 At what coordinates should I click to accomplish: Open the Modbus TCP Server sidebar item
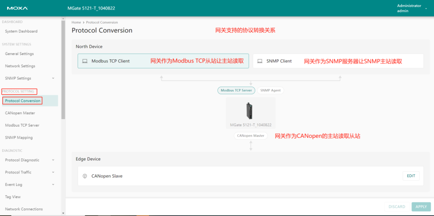22,125
